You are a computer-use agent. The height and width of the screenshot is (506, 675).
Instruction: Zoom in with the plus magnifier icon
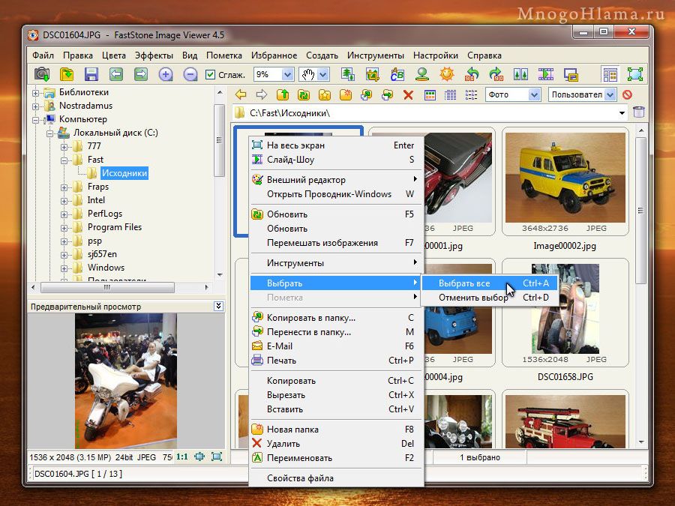coord(165,74)
